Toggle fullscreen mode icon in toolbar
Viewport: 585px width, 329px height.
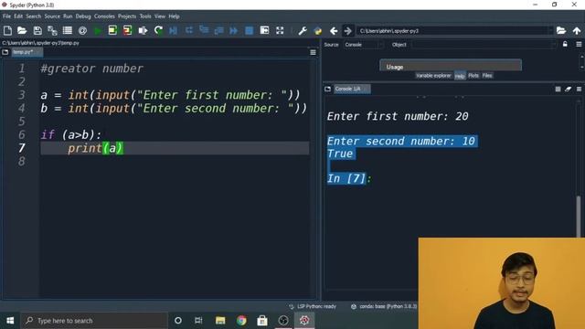[x=280, y=30]
